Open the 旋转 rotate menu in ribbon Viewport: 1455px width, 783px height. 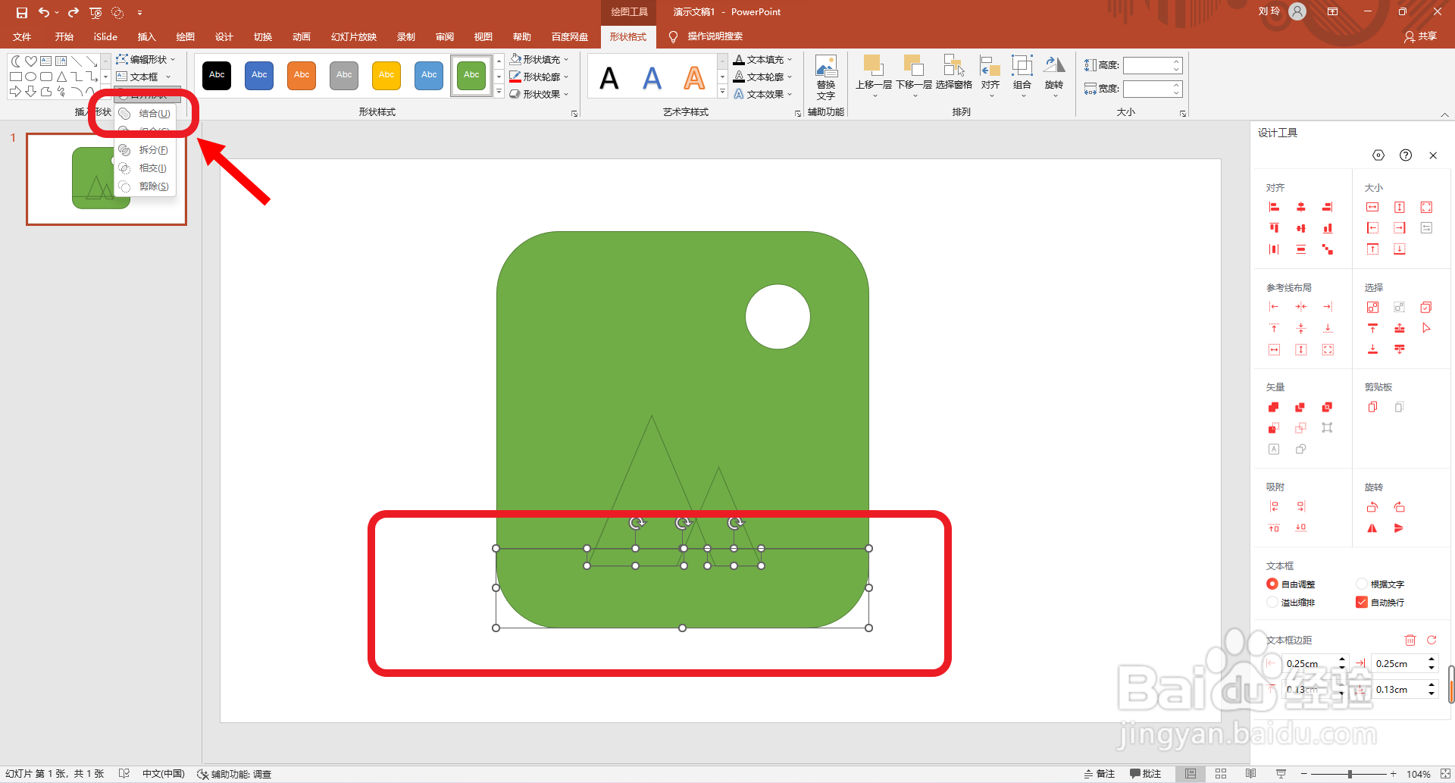tap(1054, 76)
